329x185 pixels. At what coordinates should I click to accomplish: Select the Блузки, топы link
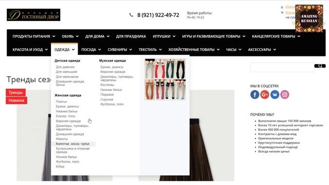[65, 116]
